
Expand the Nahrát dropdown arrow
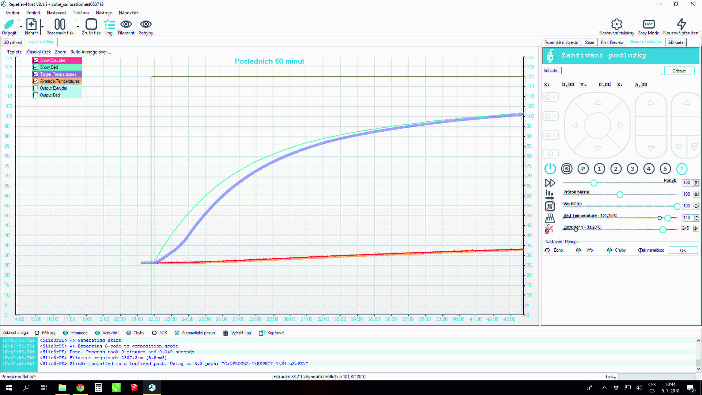tap(42, 27)
